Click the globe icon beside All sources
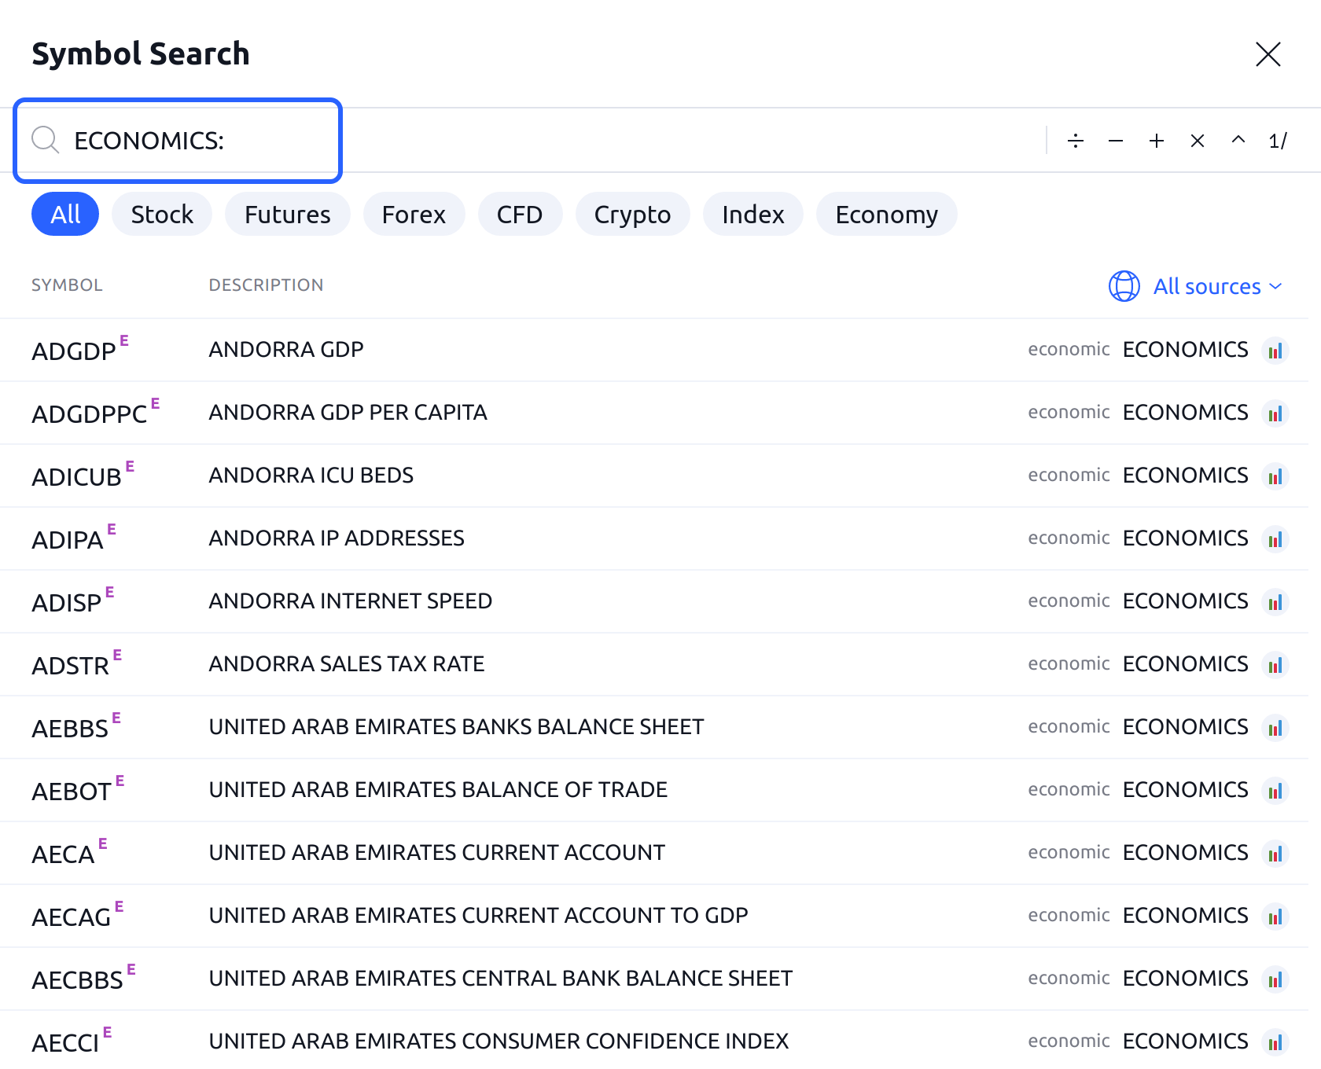1321x1069 pixels. pos(1124,286)
